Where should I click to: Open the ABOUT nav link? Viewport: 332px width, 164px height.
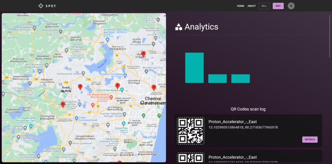tap(252, 6)
